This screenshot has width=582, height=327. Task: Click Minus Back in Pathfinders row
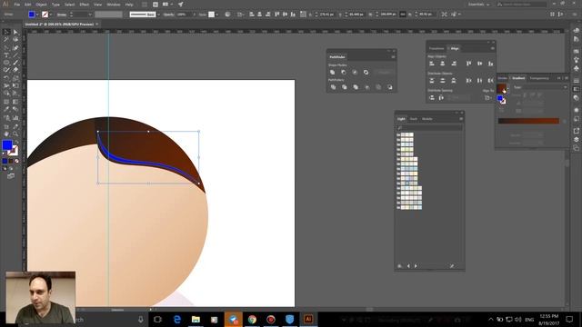390,87
